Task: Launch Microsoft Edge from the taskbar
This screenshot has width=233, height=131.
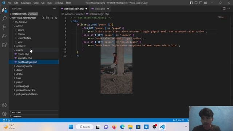Action: pos(122,127)
